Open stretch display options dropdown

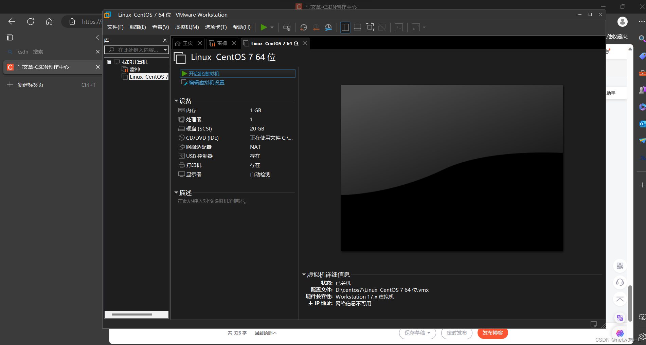(424, 27)
